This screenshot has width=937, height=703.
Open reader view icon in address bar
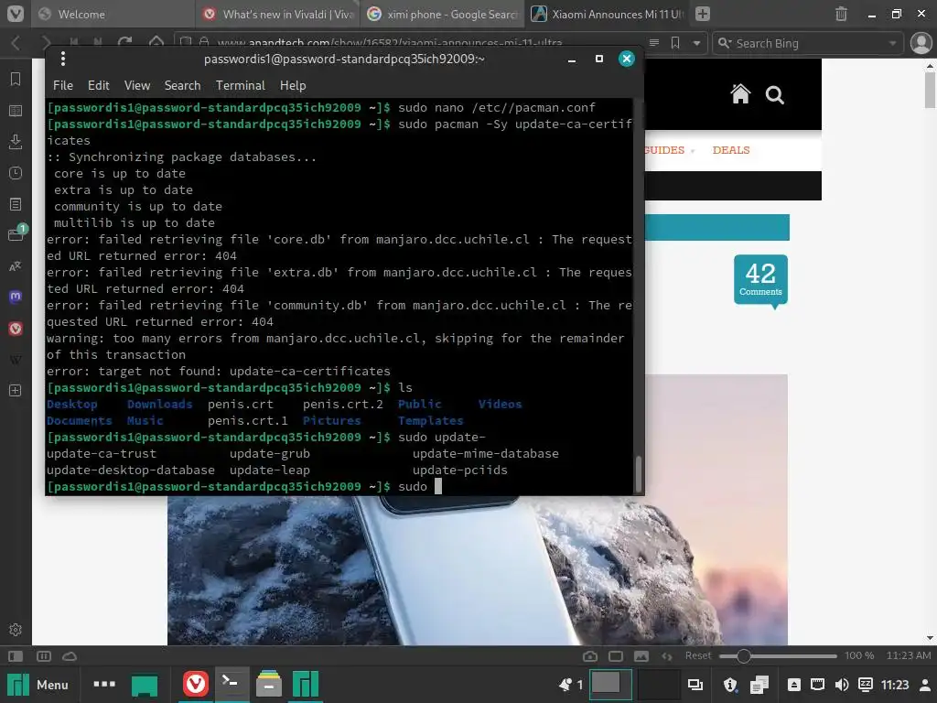click(x=654, y=43)
